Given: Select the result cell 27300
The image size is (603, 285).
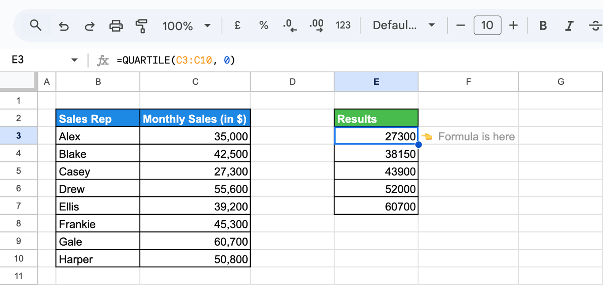Looking at the screenshot, I should pyautogui.click(x=376, y=136).
